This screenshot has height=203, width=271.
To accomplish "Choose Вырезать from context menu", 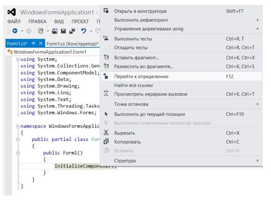I will pos(181,133).
